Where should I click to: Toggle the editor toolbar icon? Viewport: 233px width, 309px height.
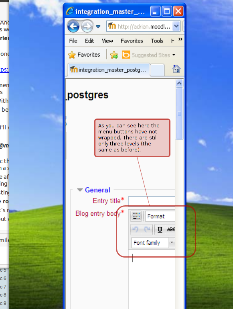136,216
